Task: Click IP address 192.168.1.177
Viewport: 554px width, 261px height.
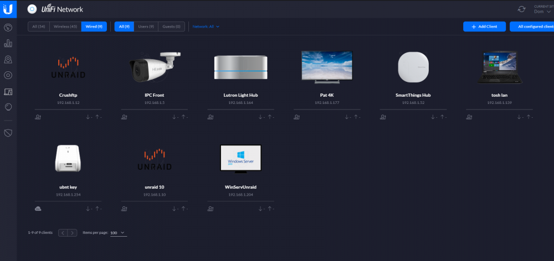Action: (x=327, y=103)
